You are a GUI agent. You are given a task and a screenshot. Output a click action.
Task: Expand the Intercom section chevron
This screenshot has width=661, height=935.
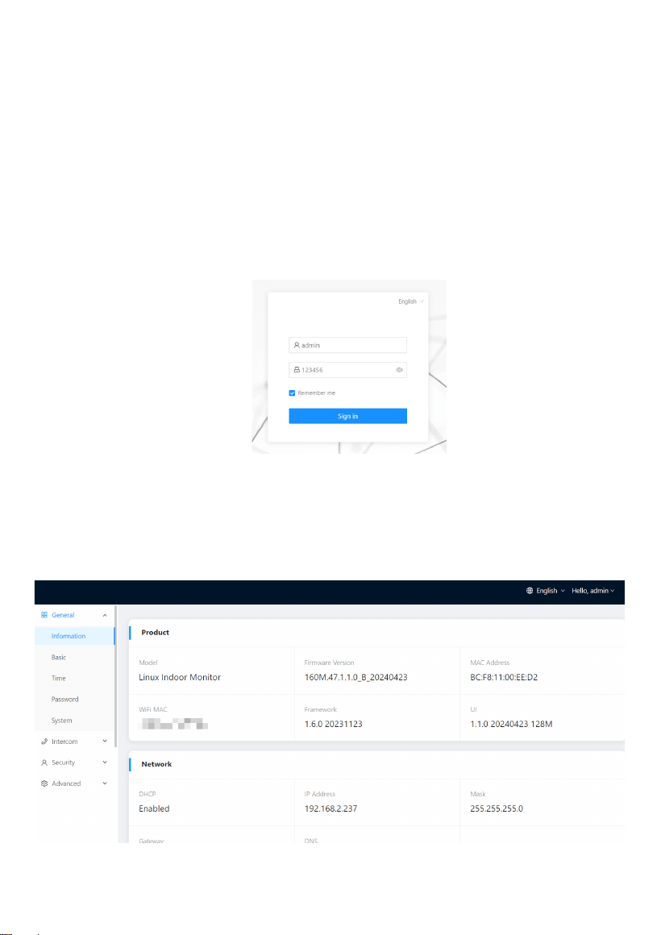[105, 742]
